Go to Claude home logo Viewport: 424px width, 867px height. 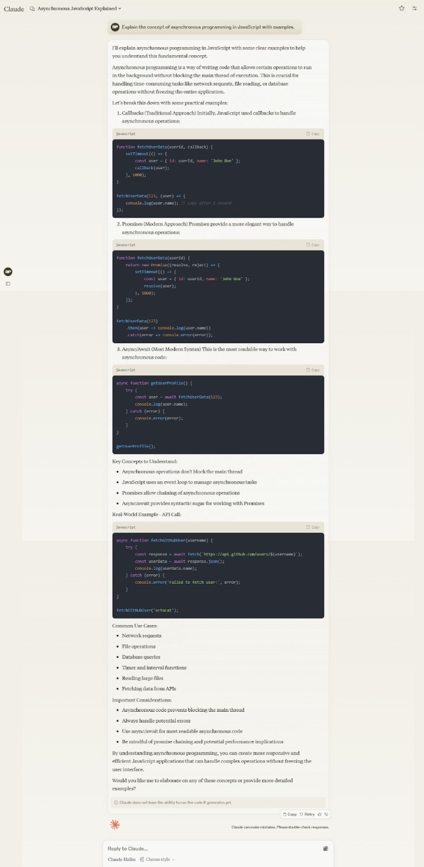[14, 9]
